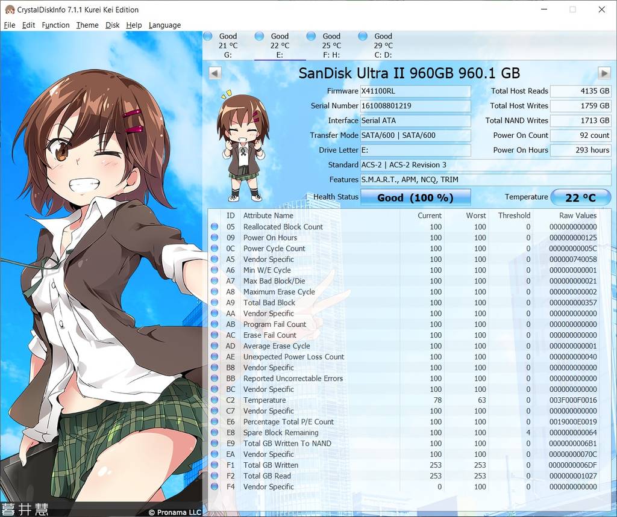Click the 22 °C temperature button
The width and height of the screenshot is (617, 517).
pyautogui.click(x=580, y=197)
